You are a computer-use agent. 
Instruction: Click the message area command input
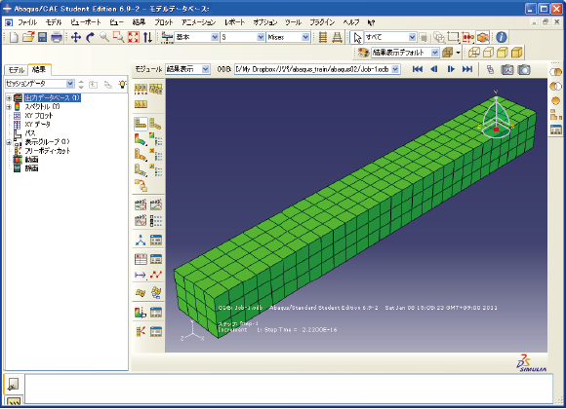(x=289, y=389)
